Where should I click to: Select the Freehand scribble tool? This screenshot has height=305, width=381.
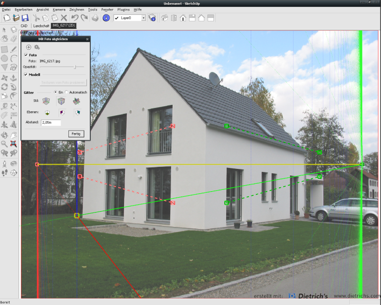pyautogui.click(x=13, y=68)
